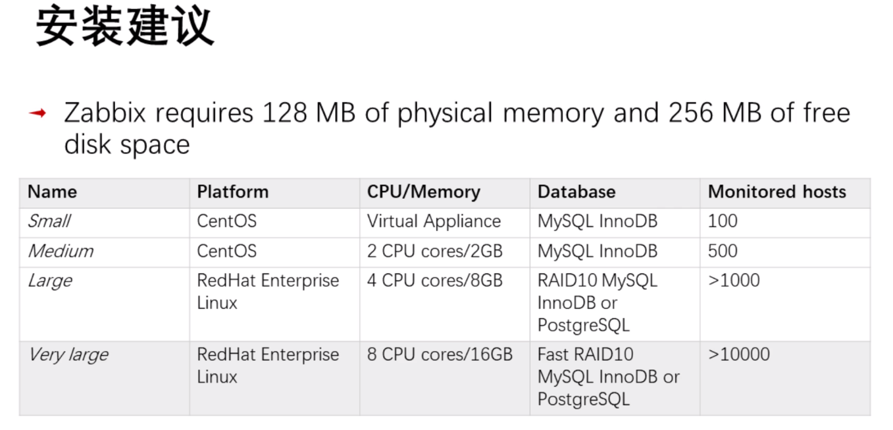Screen dimensions: 893x430
Task: Select the Fast RAID10 MySQL InnoDB cell
Action: click(608, 377)
